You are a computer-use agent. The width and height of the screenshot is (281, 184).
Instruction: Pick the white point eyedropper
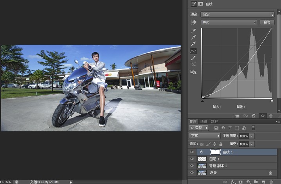193,43
